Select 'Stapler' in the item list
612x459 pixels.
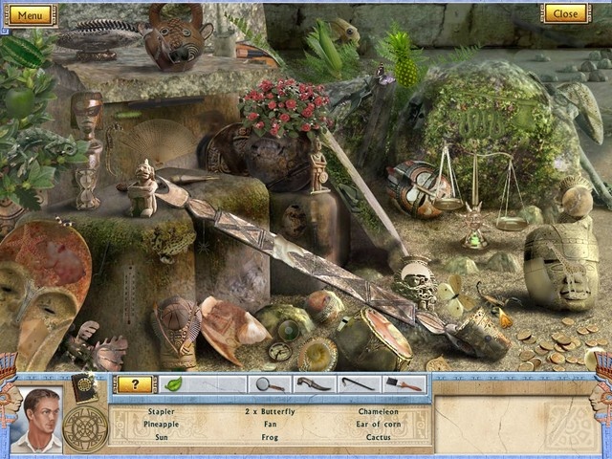coord(162,411)
